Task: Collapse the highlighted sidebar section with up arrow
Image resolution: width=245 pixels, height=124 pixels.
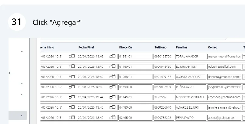Action: point(22,116)
